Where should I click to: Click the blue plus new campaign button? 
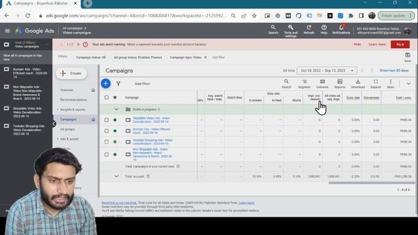click(x=106, y=84)
